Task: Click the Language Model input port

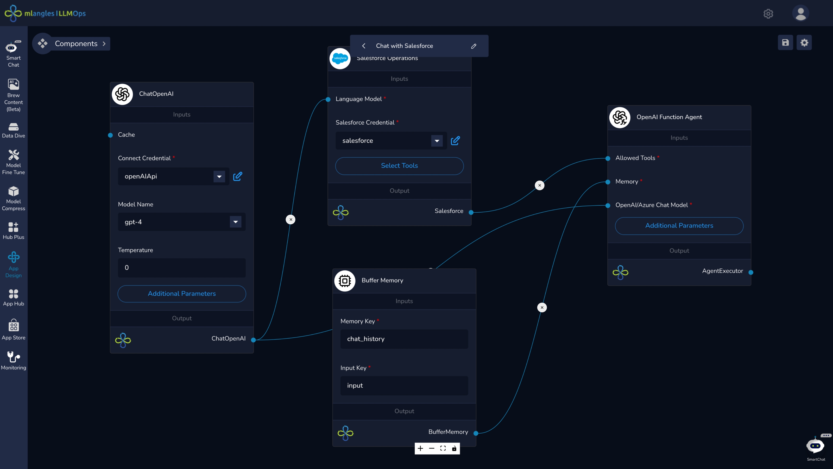Action: (x=328, y=99)
